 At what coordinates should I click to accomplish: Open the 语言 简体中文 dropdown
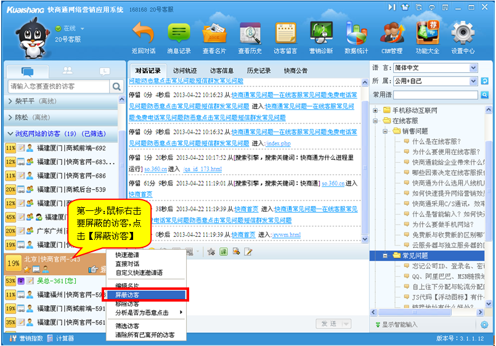coord(473,68)
